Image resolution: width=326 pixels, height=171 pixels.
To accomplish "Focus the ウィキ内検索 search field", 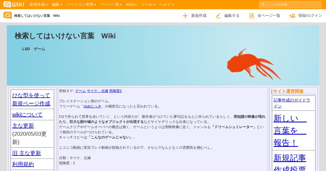I will (290, 5).
